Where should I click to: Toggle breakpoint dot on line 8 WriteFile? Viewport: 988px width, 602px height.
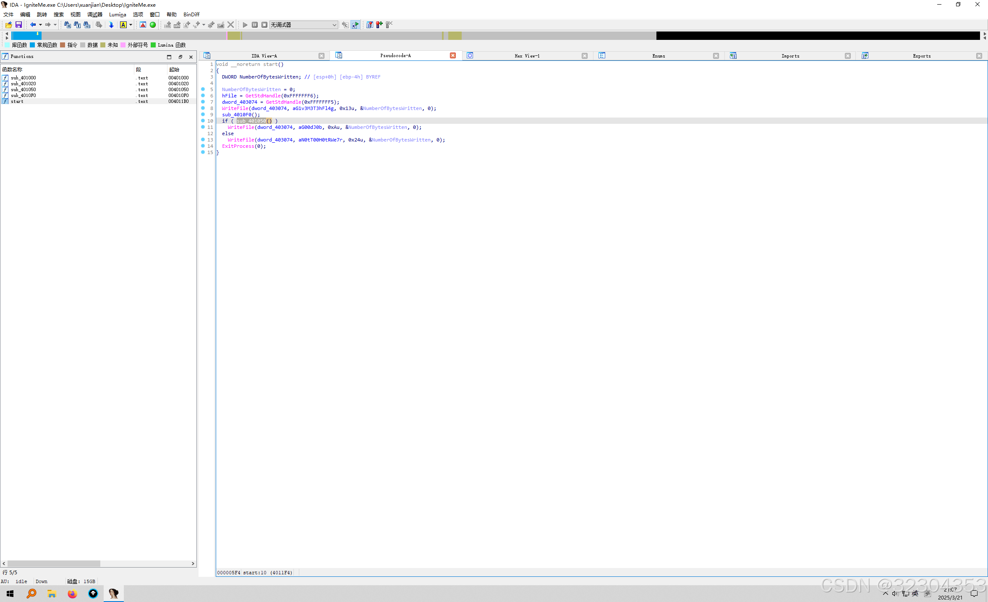(203, 108)
